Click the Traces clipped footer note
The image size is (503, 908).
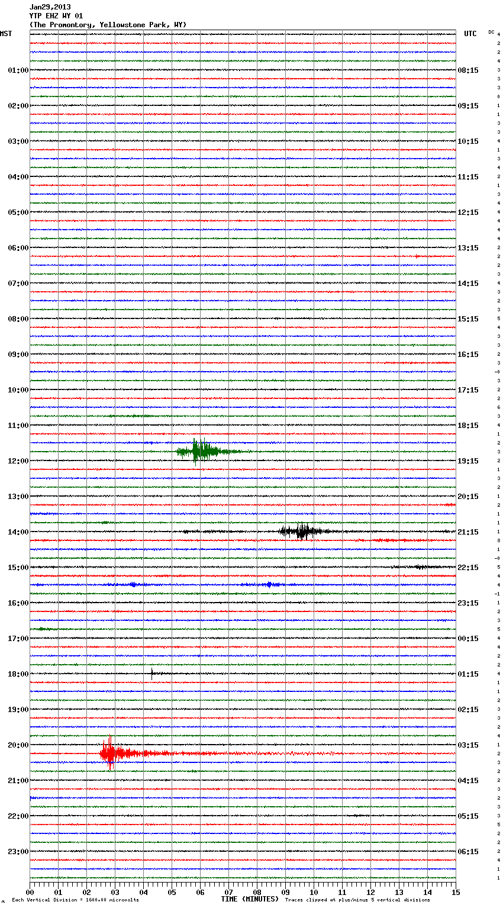pos(357,900)
